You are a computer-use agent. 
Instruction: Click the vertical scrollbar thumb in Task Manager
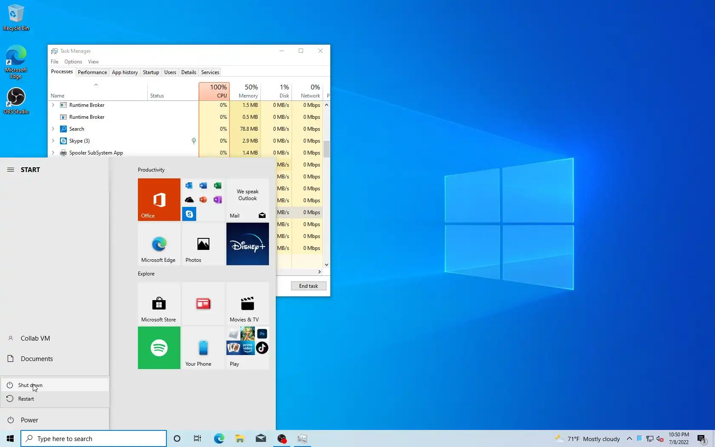(x=326, y=149)
